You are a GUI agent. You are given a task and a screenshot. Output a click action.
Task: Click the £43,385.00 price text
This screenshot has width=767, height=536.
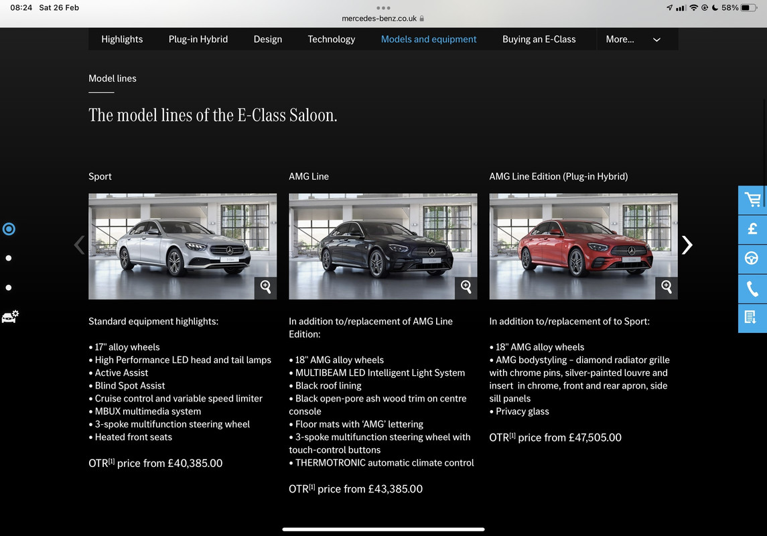395,489
